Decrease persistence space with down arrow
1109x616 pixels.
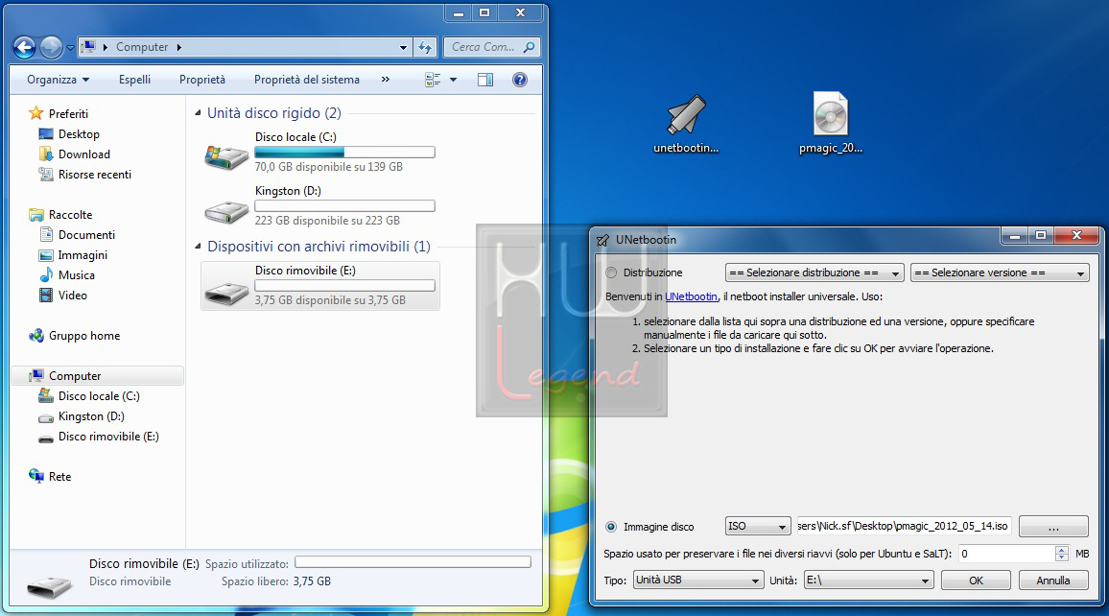(1061, 558)
